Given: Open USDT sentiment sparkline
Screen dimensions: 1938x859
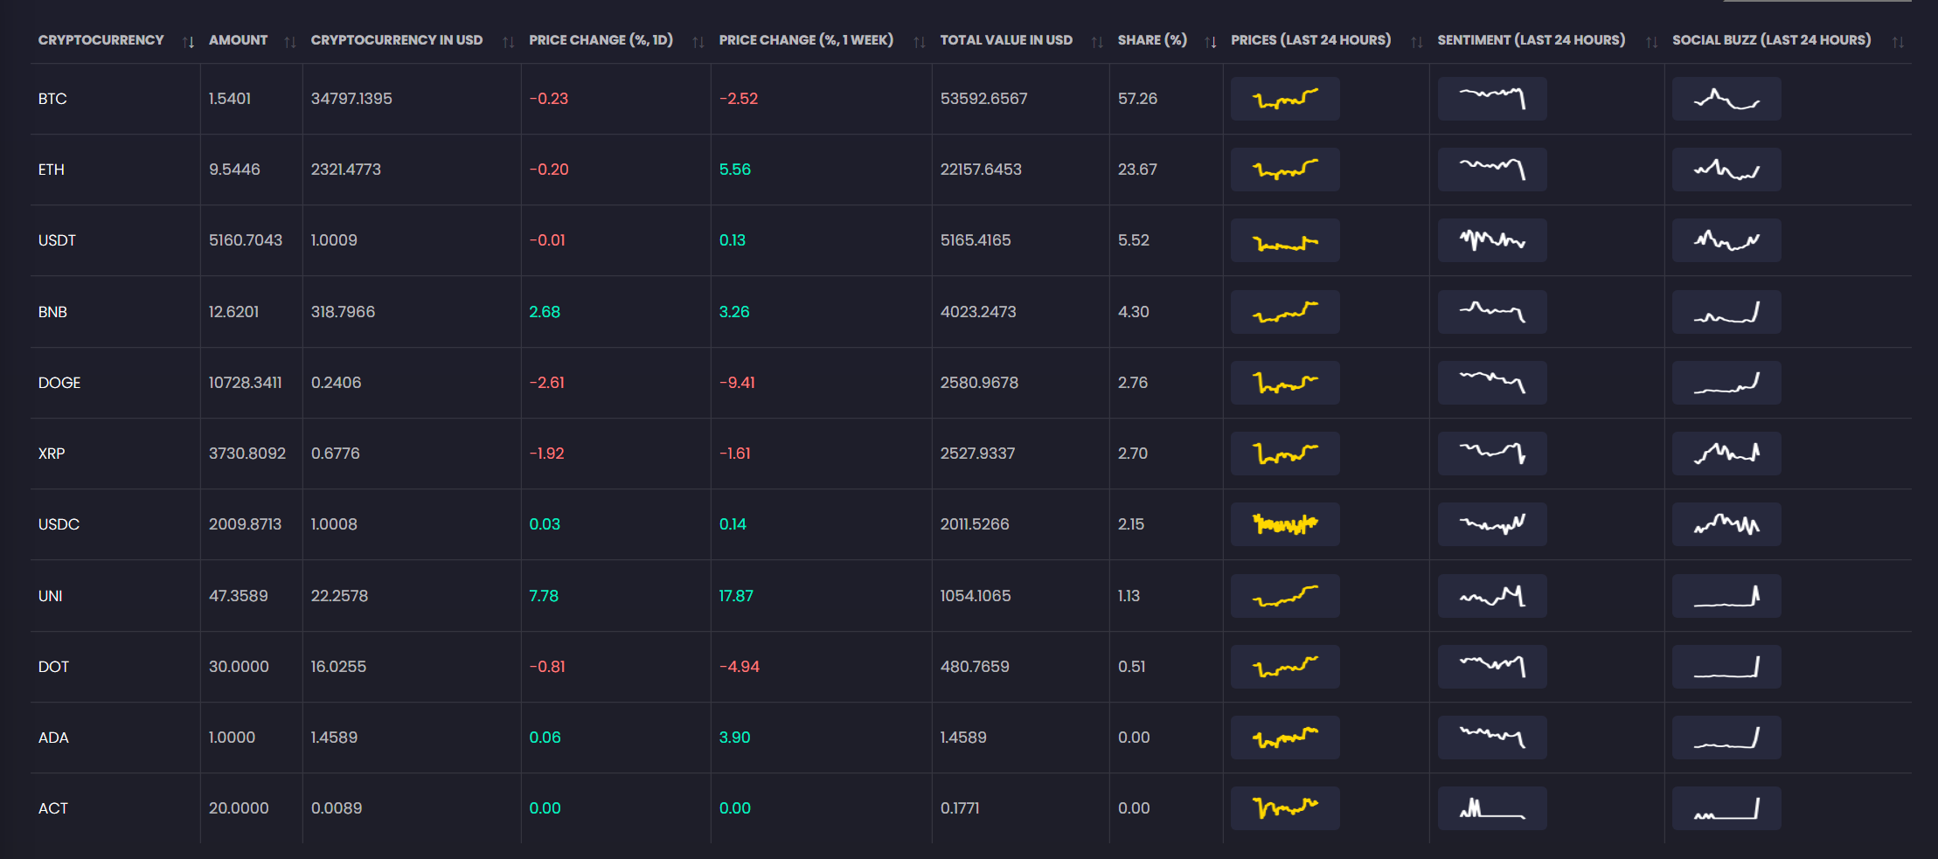Looking at the screenshot, I should click(x=1492, y=240).
